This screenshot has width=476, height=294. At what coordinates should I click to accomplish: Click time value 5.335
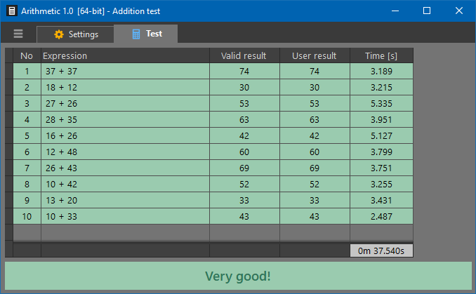tap(381, 103)
